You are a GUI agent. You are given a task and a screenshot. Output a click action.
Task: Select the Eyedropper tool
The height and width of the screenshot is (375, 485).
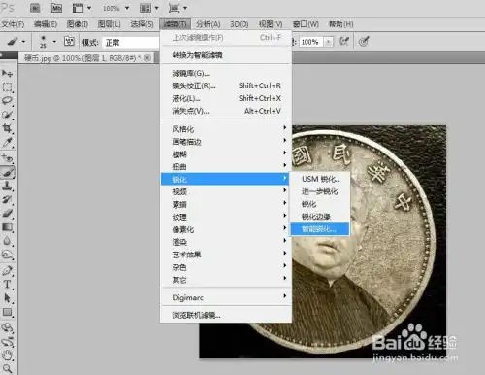7,142
